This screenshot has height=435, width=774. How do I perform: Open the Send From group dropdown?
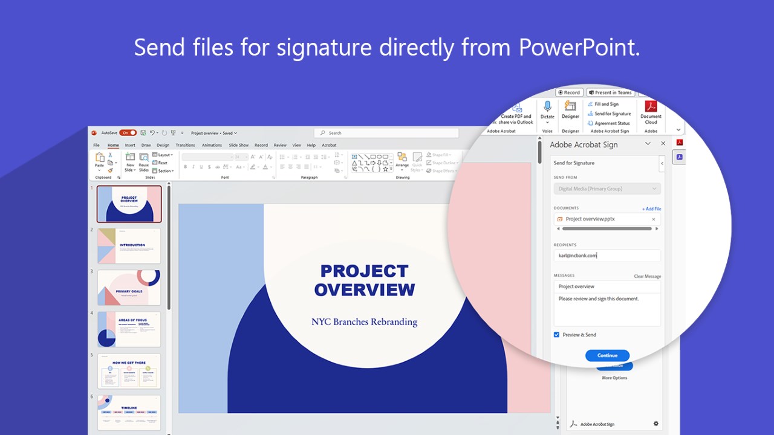tap(607, 188)
